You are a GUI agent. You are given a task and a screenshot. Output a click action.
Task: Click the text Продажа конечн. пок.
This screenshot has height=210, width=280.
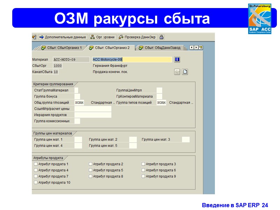pyautogui.click(x=110, y=72)
